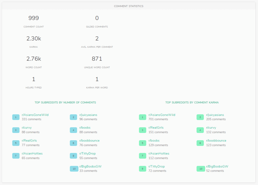Open r/BigBoobsGW link with 33 comments
The width and height of the screenshot is (258, 185).
point(90,166)
